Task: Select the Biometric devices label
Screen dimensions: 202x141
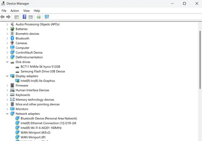Action: (27, 34)
